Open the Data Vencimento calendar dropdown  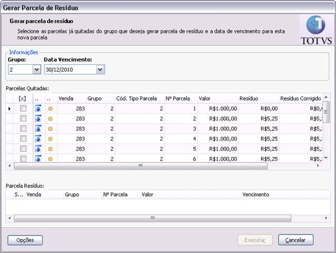100,70
